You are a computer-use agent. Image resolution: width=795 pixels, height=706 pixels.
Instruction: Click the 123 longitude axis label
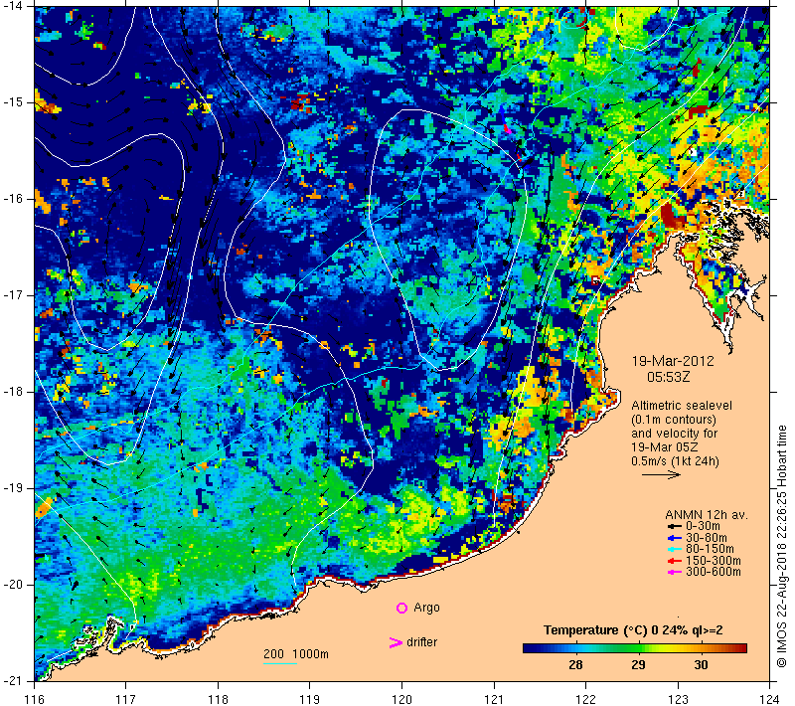pyautogui.click(x=678, y=699)
